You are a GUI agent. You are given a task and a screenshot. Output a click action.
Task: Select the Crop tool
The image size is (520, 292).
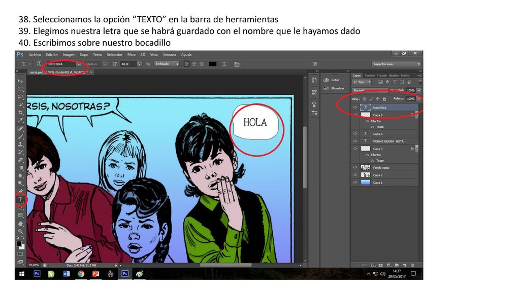point(20,113)
